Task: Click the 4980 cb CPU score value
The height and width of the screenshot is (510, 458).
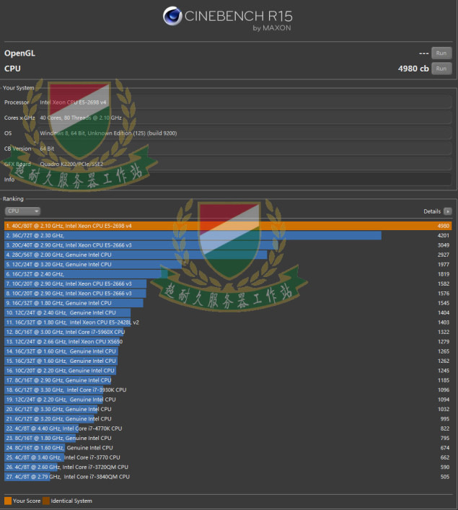Action: tap(413, 69)
